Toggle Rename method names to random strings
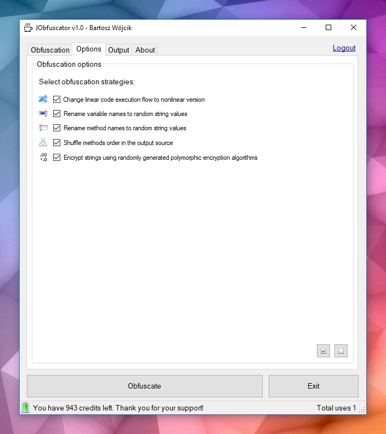This screenshot has height=434, width=386. coord(56,128)
